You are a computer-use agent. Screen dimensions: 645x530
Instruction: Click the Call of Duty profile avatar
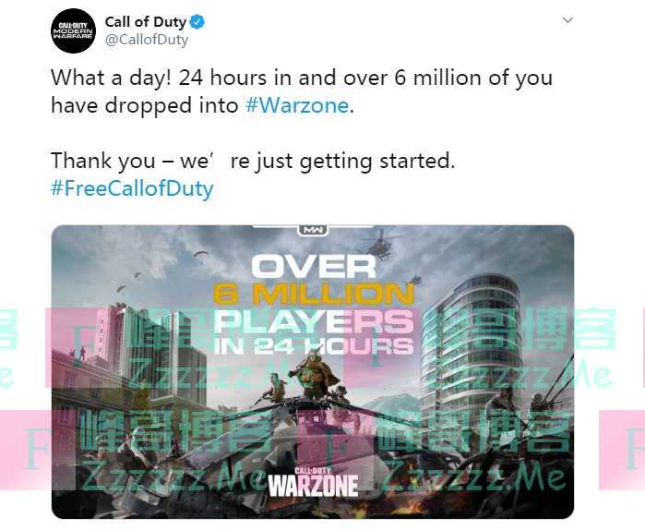point(73,30)
